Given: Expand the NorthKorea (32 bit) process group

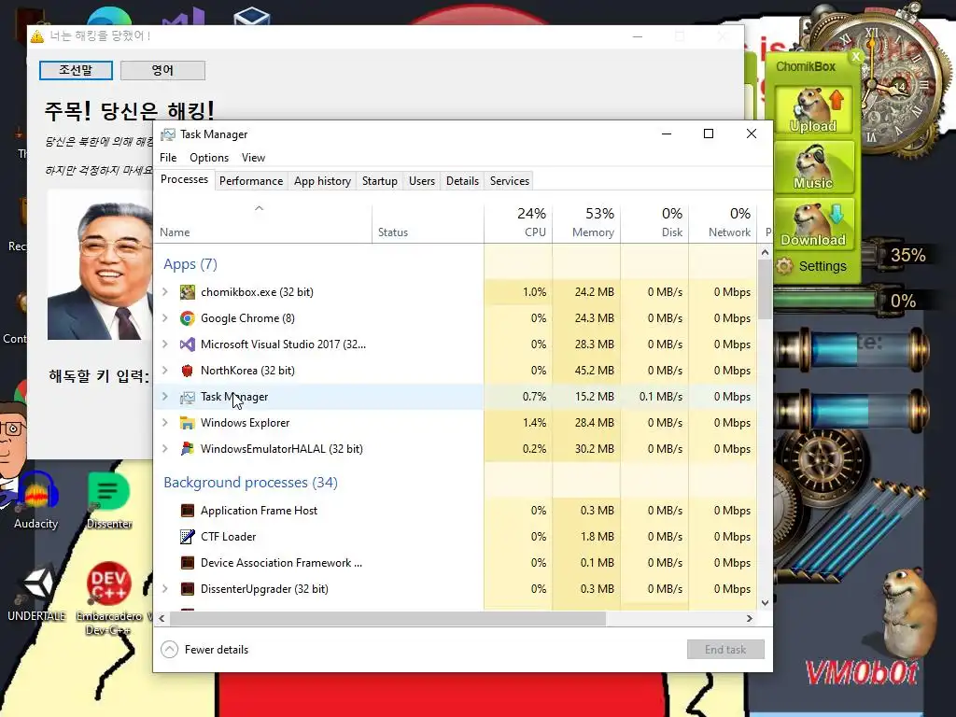Looking at the screenshot, I should [x=164, y=371].
